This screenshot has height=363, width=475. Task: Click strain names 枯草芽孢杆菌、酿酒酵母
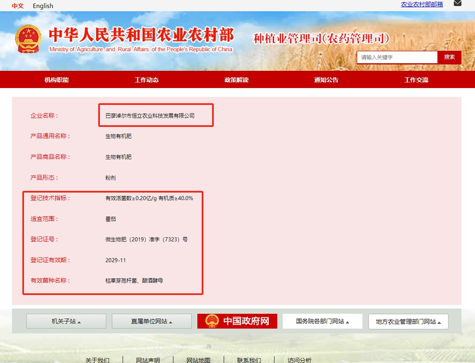point(134,281)
